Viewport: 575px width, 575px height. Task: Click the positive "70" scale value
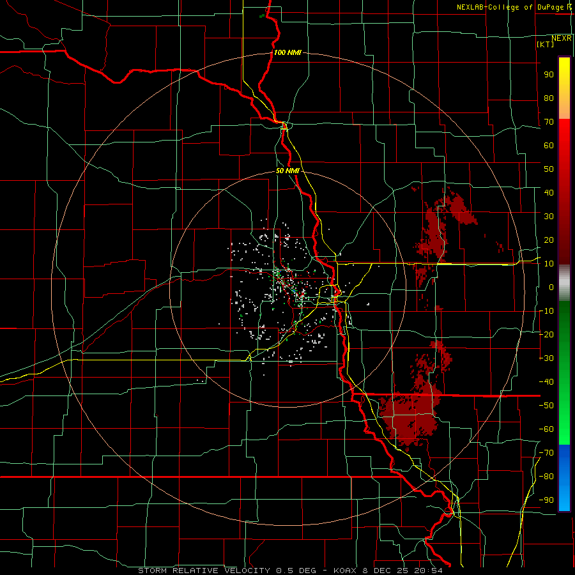(x=549, y=122)
